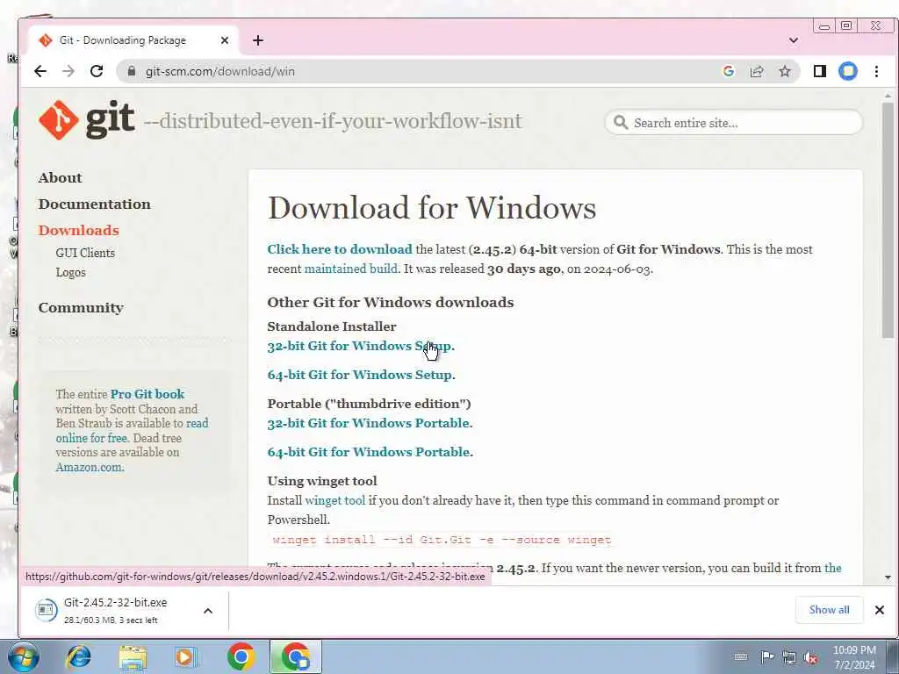Click 'Other Git for Windows downloads' heading

click(391, 303)
